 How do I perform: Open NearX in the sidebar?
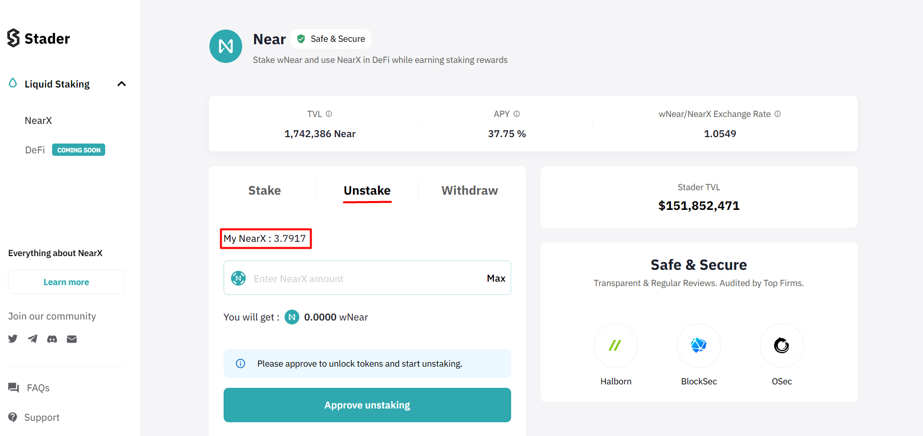pyautogui.click(x=38, y=120)
